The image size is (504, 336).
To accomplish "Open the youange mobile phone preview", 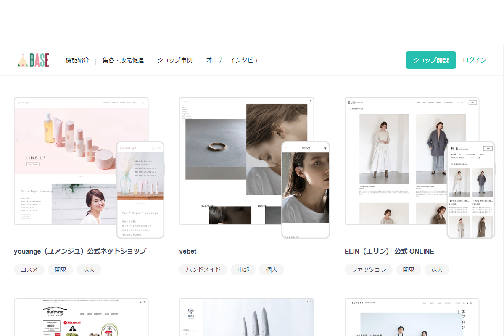I will 140,190.
